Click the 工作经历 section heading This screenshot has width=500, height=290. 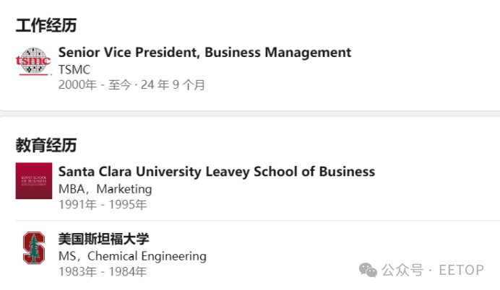click(46, 25)
